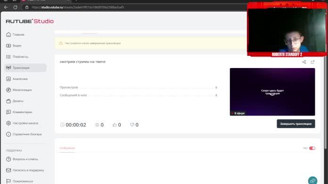Click the Главная home icon
Image resolution: width=328 pixels, height=184 pixels.
click(8, 35)
